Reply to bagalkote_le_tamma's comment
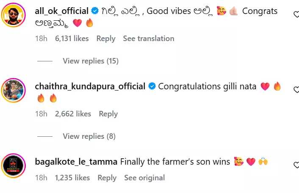299x193 pixels. (x=107, y=178)
